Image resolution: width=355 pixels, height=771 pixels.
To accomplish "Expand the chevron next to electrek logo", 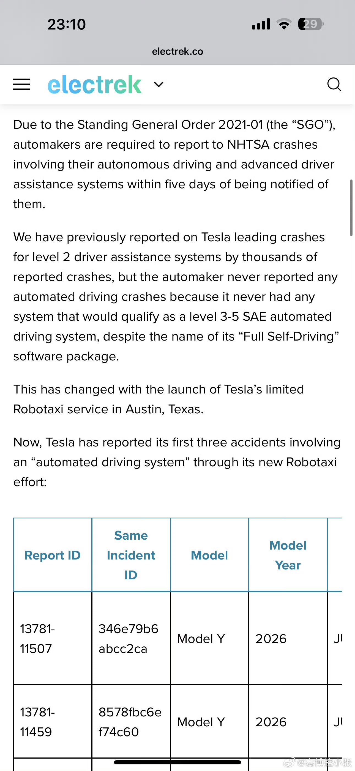I will coord(159,84).
